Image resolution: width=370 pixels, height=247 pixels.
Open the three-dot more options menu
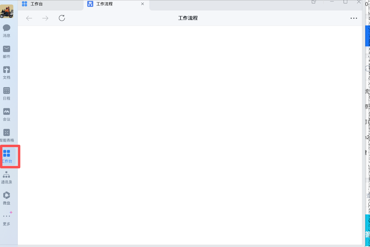(354, 18)
